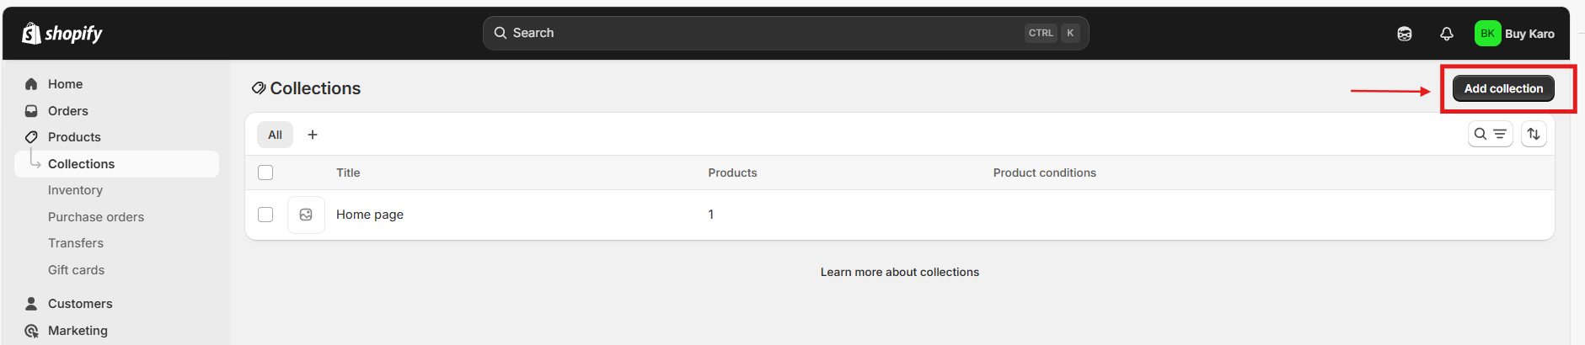Go to Inventory in the sidebar
The image size is (1585, 345).
75,190
